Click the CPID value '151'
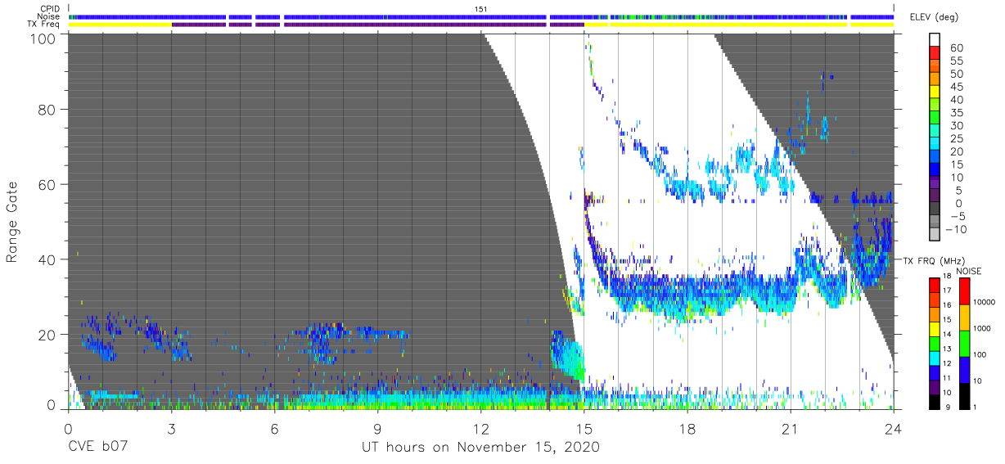Screen dimensions: 1005x464 [x=481, y=8]
